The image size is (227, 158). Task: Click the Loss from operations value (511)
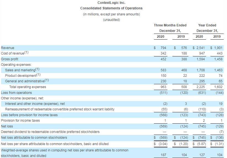(164, 92)
